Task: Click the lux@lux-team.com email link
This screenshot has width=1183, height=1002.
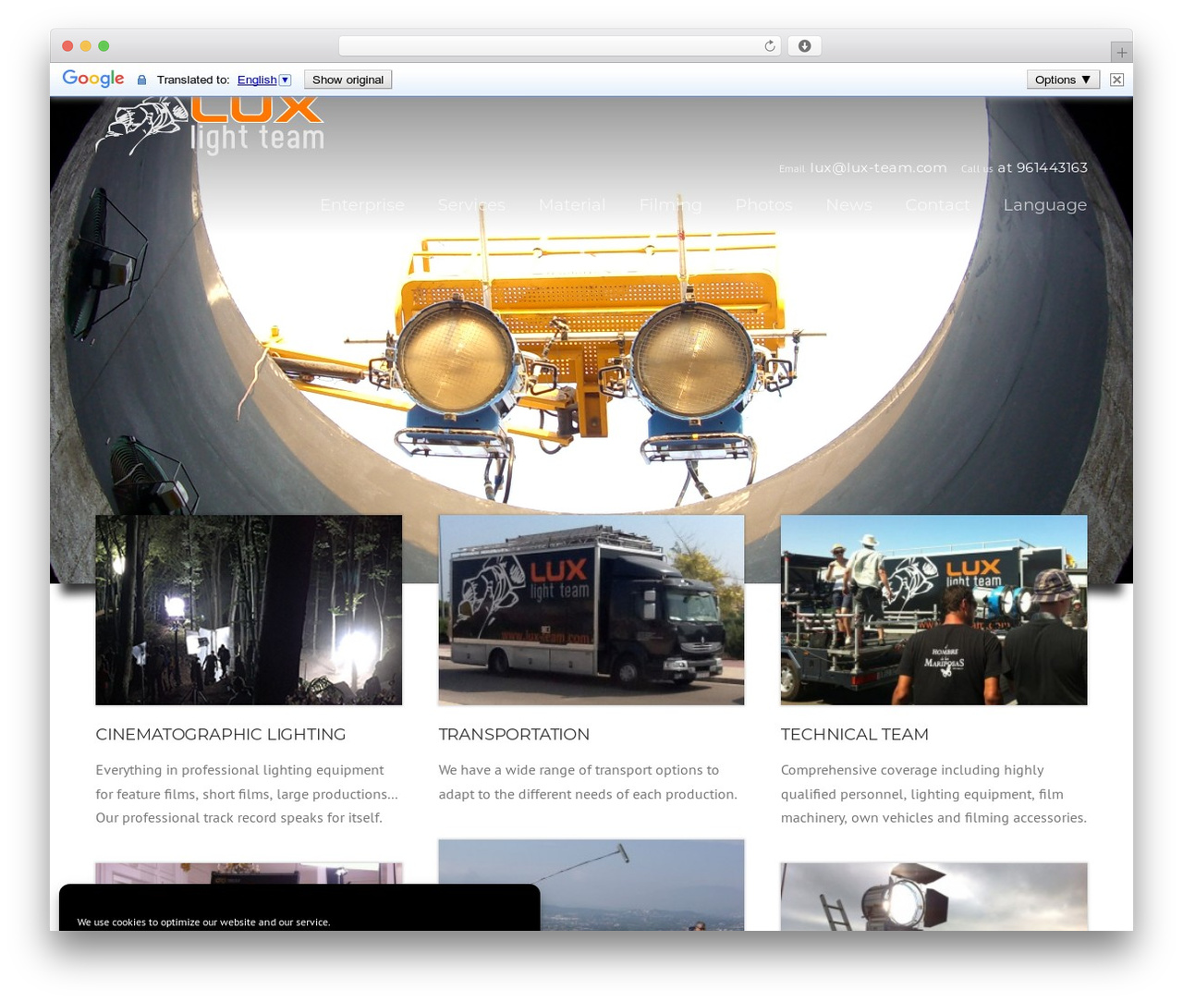Action: 878,167
